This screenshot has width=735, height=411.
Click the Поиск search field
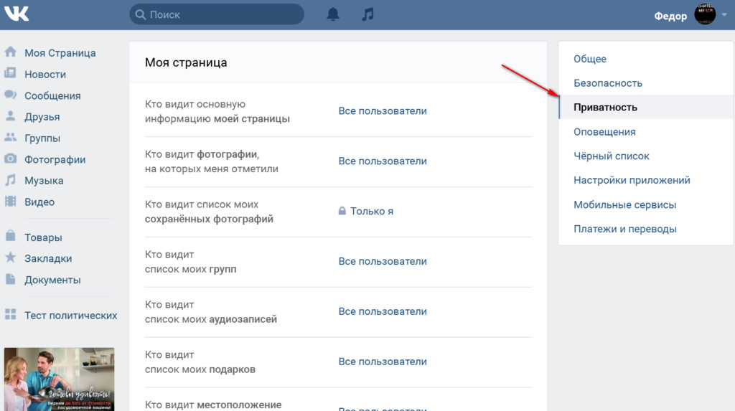[217, 14]
